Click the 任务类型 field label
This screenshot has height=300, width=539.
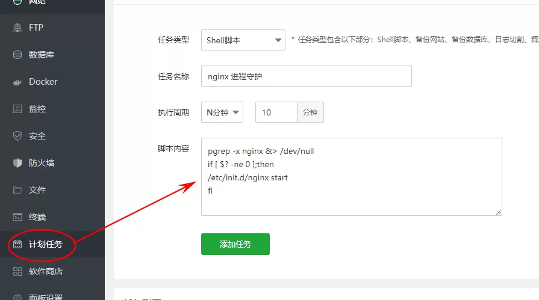coord(173,40)
